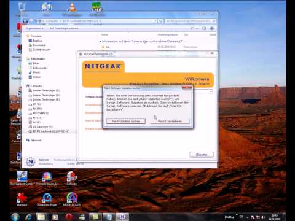Click the Von CD installieren button
Viewport: 295px width, 221px height.
point(170,121)
